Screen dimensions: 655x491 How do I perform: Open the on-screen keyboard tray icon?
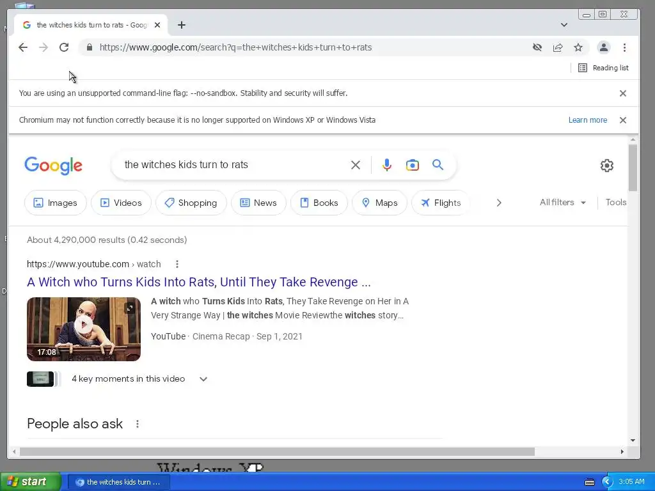click(x=589, y=482)
